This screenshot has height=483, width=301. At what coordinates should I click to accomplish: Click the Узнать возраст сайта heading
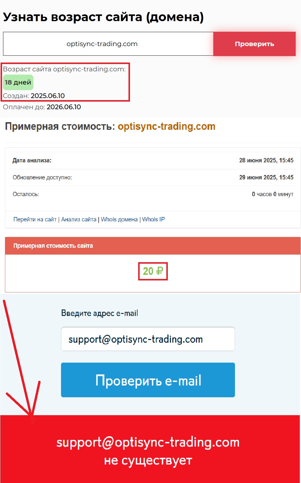pos(103,17)
